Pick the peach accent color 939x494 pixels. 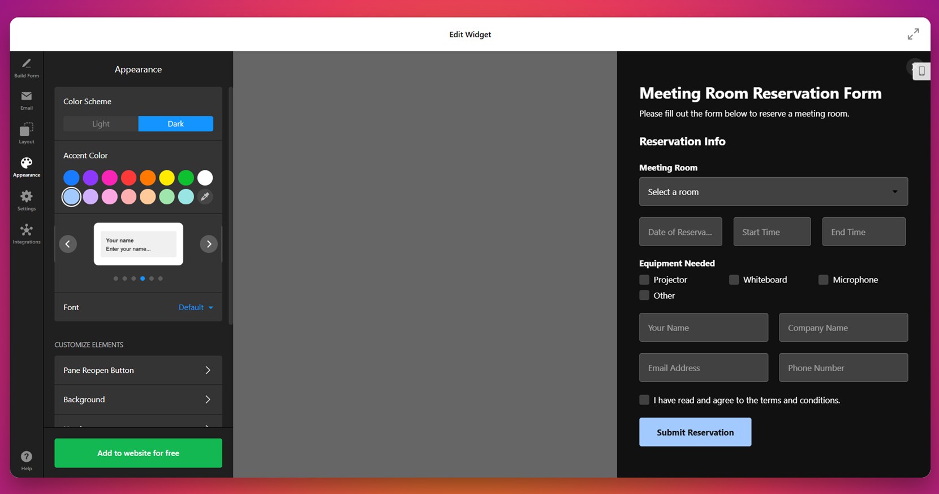(148, 197)
